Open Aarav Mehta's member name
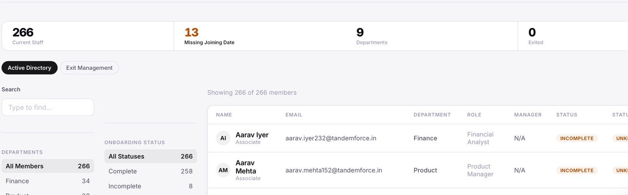The height and width of the screenshot is (195, 628). point(246,167)
